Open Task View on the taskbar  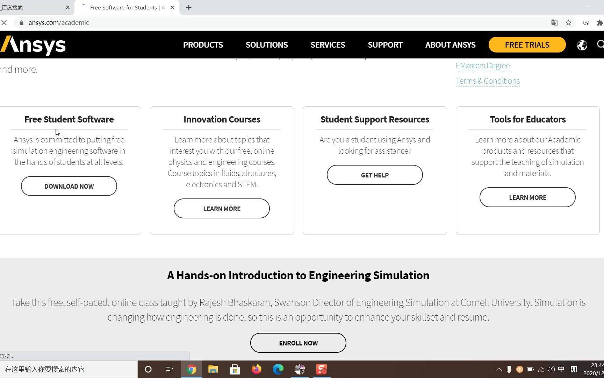click(169, 369)
